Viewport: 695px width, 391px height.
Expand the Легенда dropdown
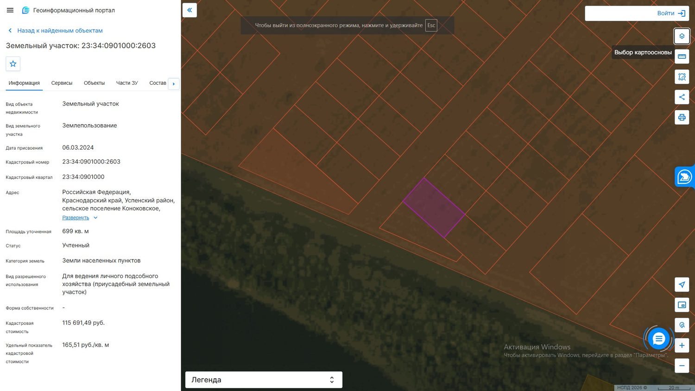(x=264, y=380)
